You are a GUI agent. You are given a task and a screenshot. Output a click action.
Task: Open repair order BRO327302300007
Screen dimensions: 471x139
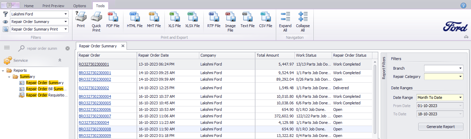pyautogui.click(x=95, y=116)
